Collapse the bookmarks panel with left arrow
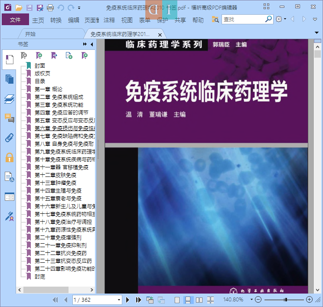This screenshot has width=323, height=307. click(x=92, y=44)
